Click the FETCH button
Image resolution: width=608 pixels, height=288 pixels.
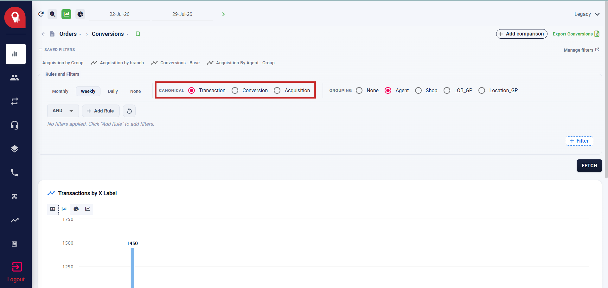pos(589,166)
